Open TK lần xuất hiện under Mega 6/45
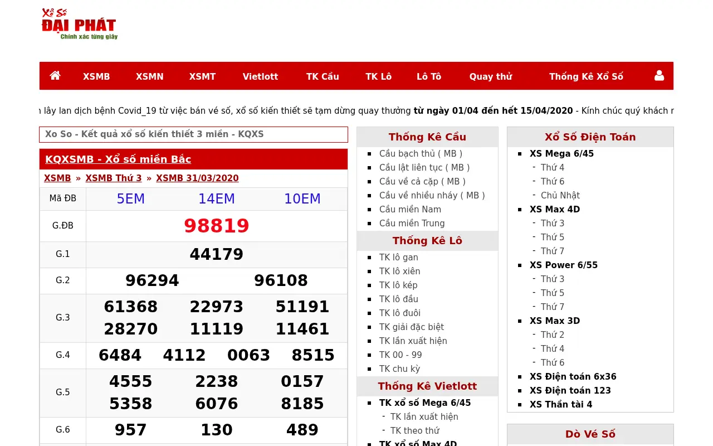 pos(424,416)
